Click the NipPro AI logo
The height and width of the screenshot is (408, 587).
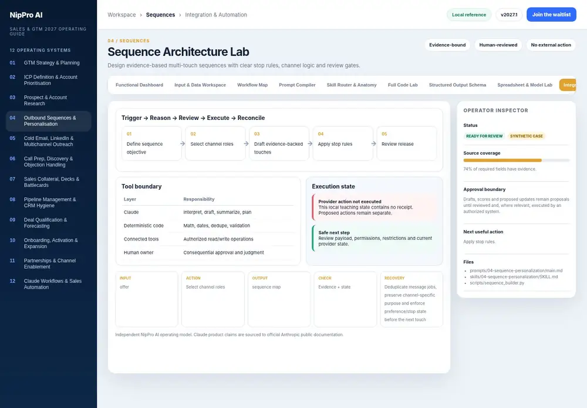click(26, 15)
